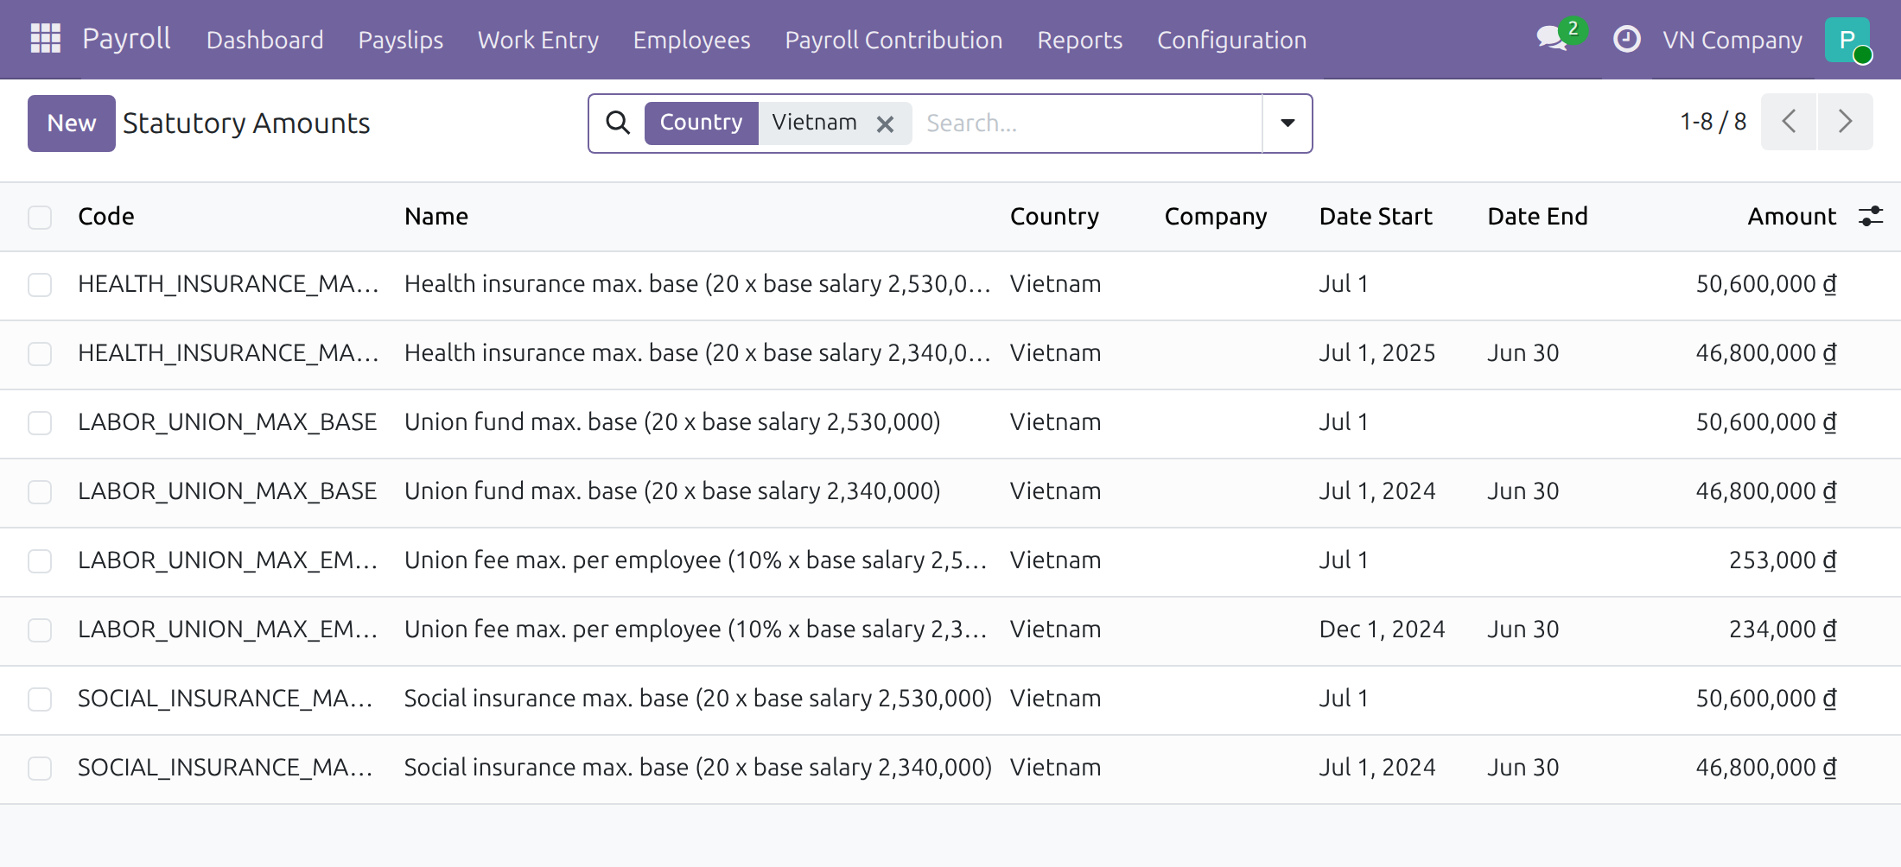Click the Payroll app title

126,39
